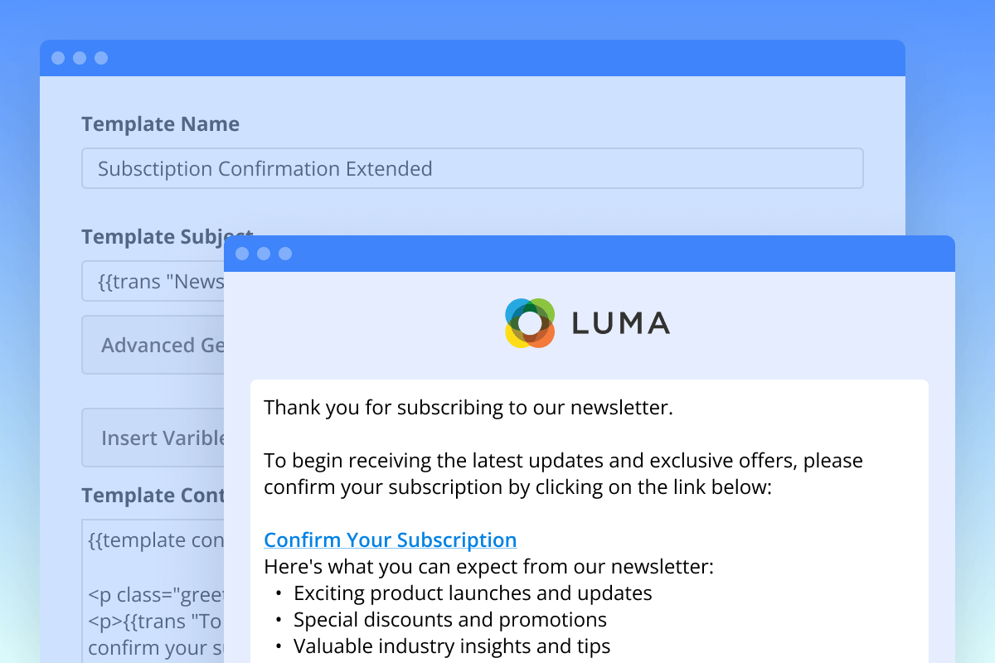
Task: Select 'Exciting product launches and updates' bullet
Action: [473, 593]
